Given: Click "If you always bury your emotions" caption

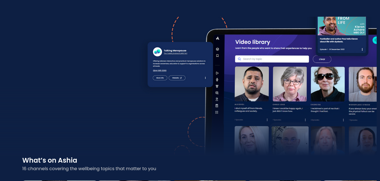Looking at the screenshot, I should tap(363, 111).
